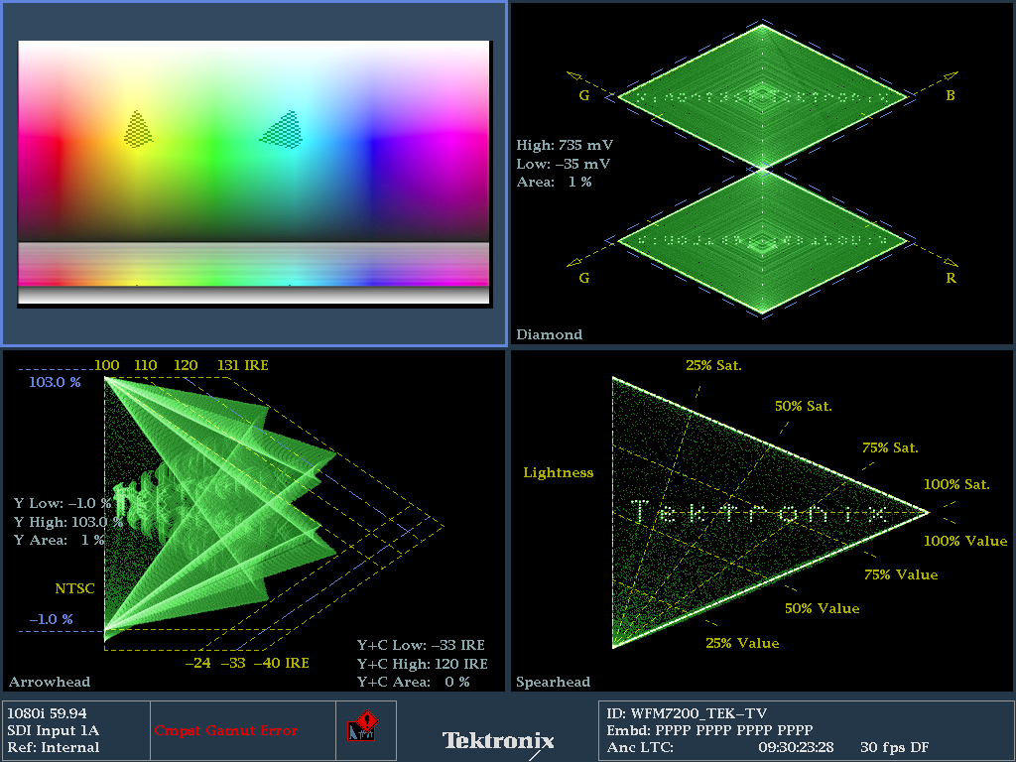Click the High: 735 mV readout

click(565, 145)
